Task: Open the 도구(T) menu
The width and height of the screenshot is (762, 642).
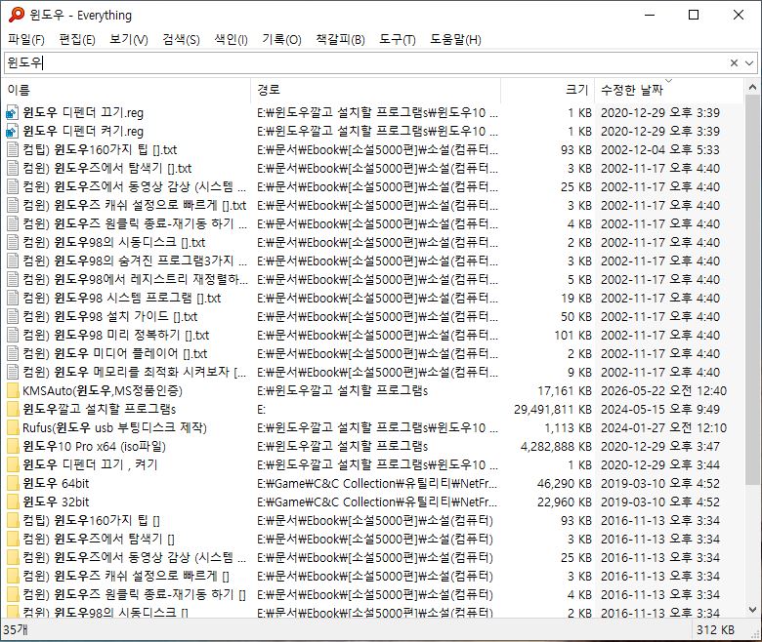Action: (397, 39)
